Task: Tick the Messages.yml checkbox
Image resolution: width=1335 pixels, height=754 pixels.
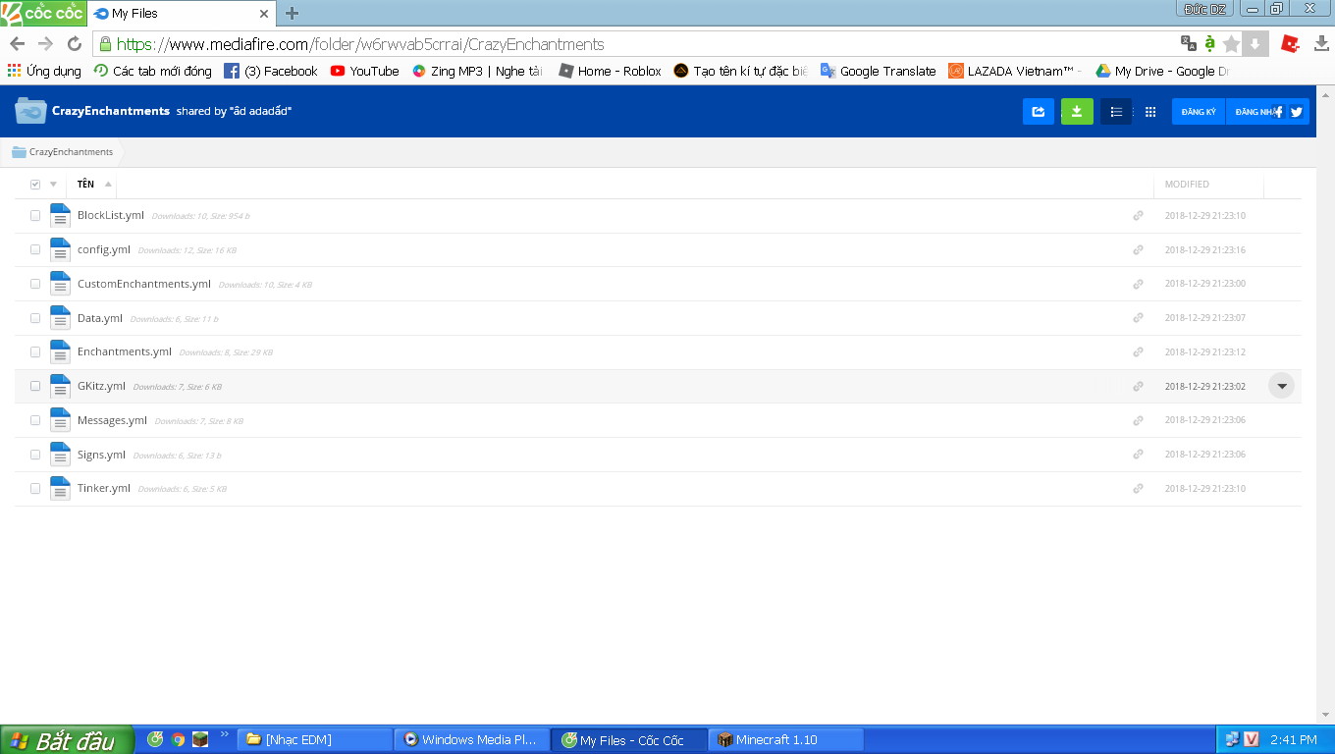Action: click(35, 420)
